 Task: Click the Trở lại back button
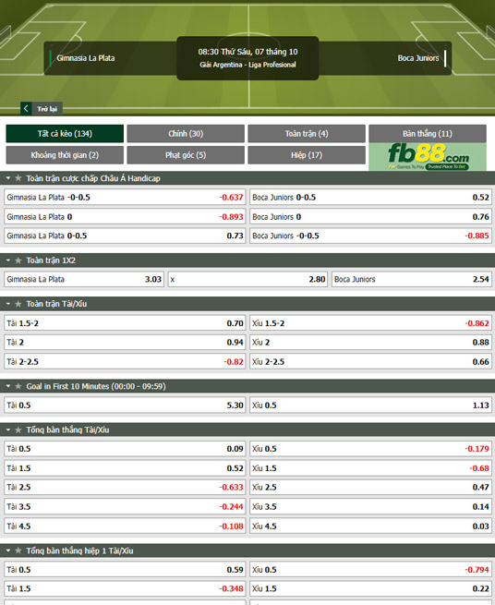[42, 109]
